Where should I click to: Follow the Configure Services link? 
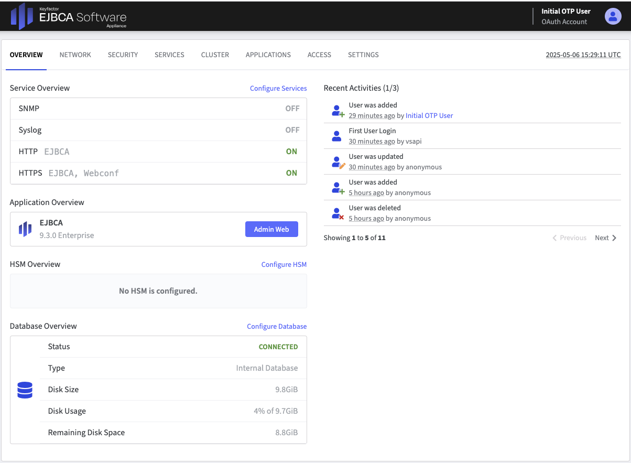[278, 89]
